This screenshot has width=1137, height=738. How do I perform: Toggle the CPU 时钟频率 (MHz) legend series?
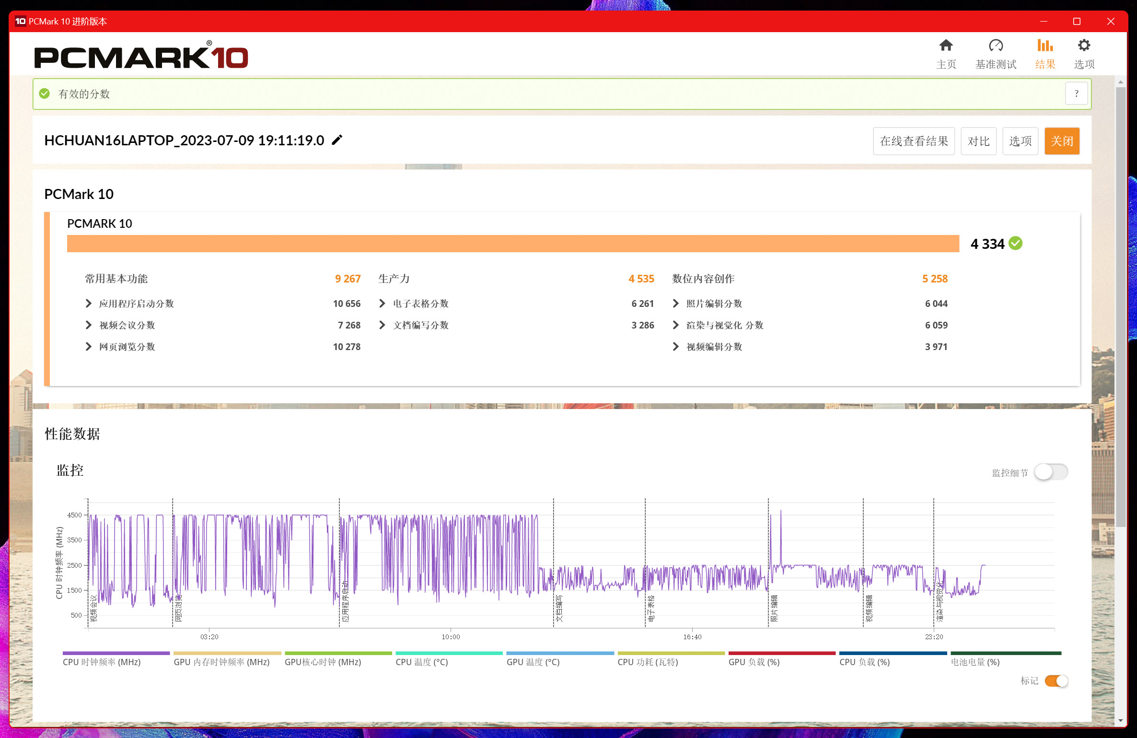(102, 662)
